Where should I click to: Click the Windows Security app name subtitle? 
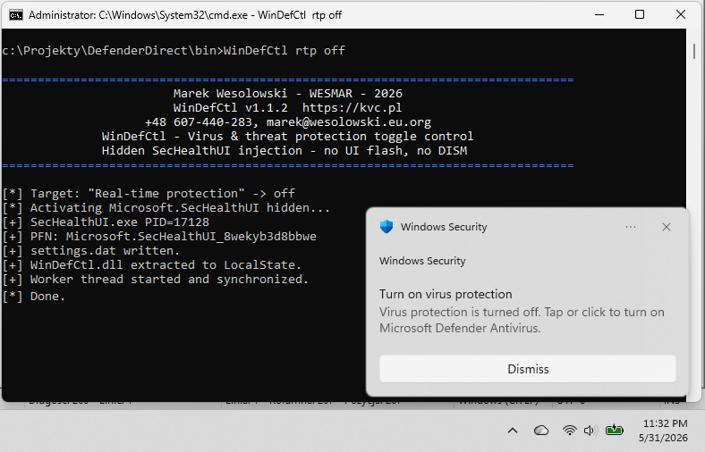coord(422,261)
